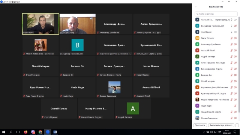This screenshot has width=240, height=135.
Task: Open the three-dots more options button
Action: point(237,125)
